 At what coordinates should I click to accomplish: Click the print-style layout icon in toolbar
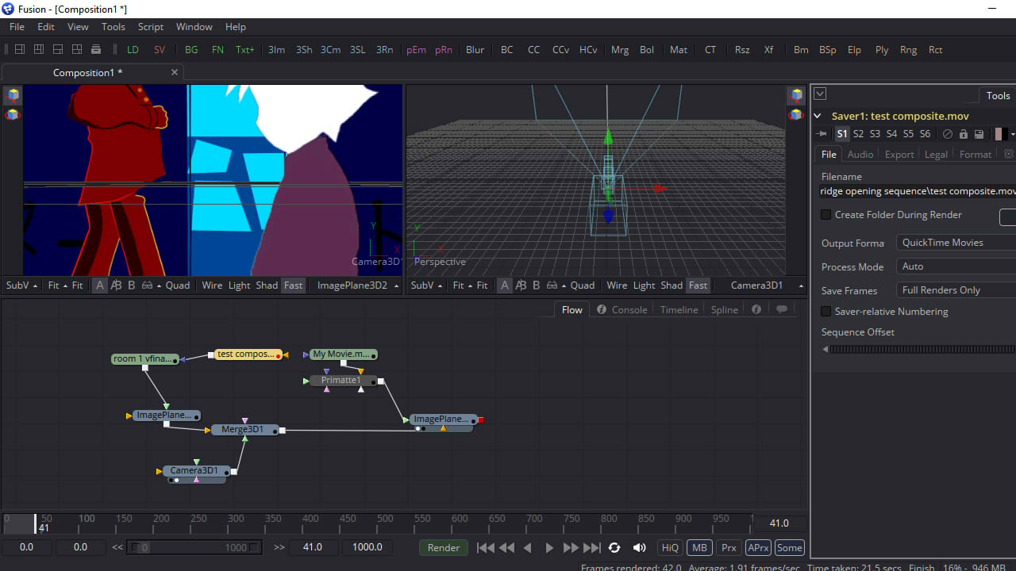96,49
